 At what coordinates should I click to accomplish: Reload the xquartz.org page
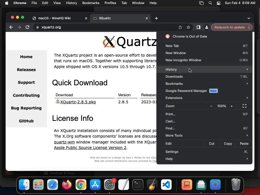click(x=27, y=27)
